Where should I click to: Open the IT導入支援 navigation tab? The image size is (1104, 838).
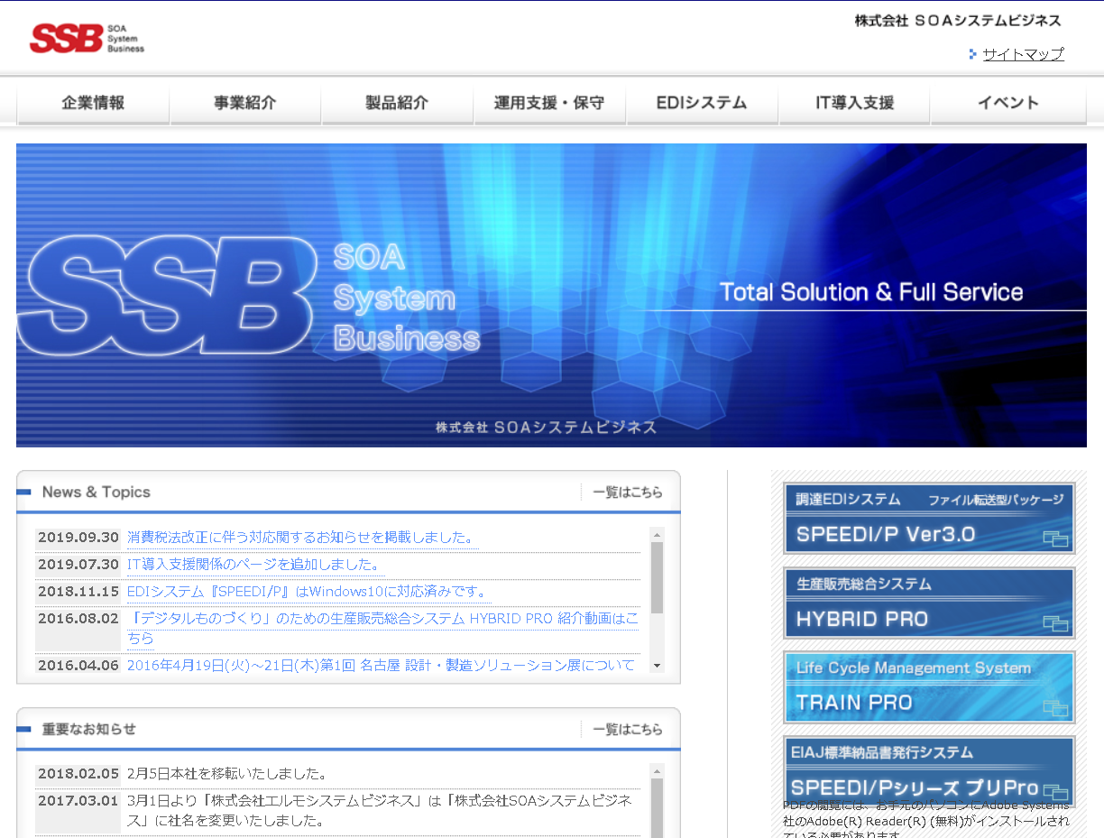(854, 103)
